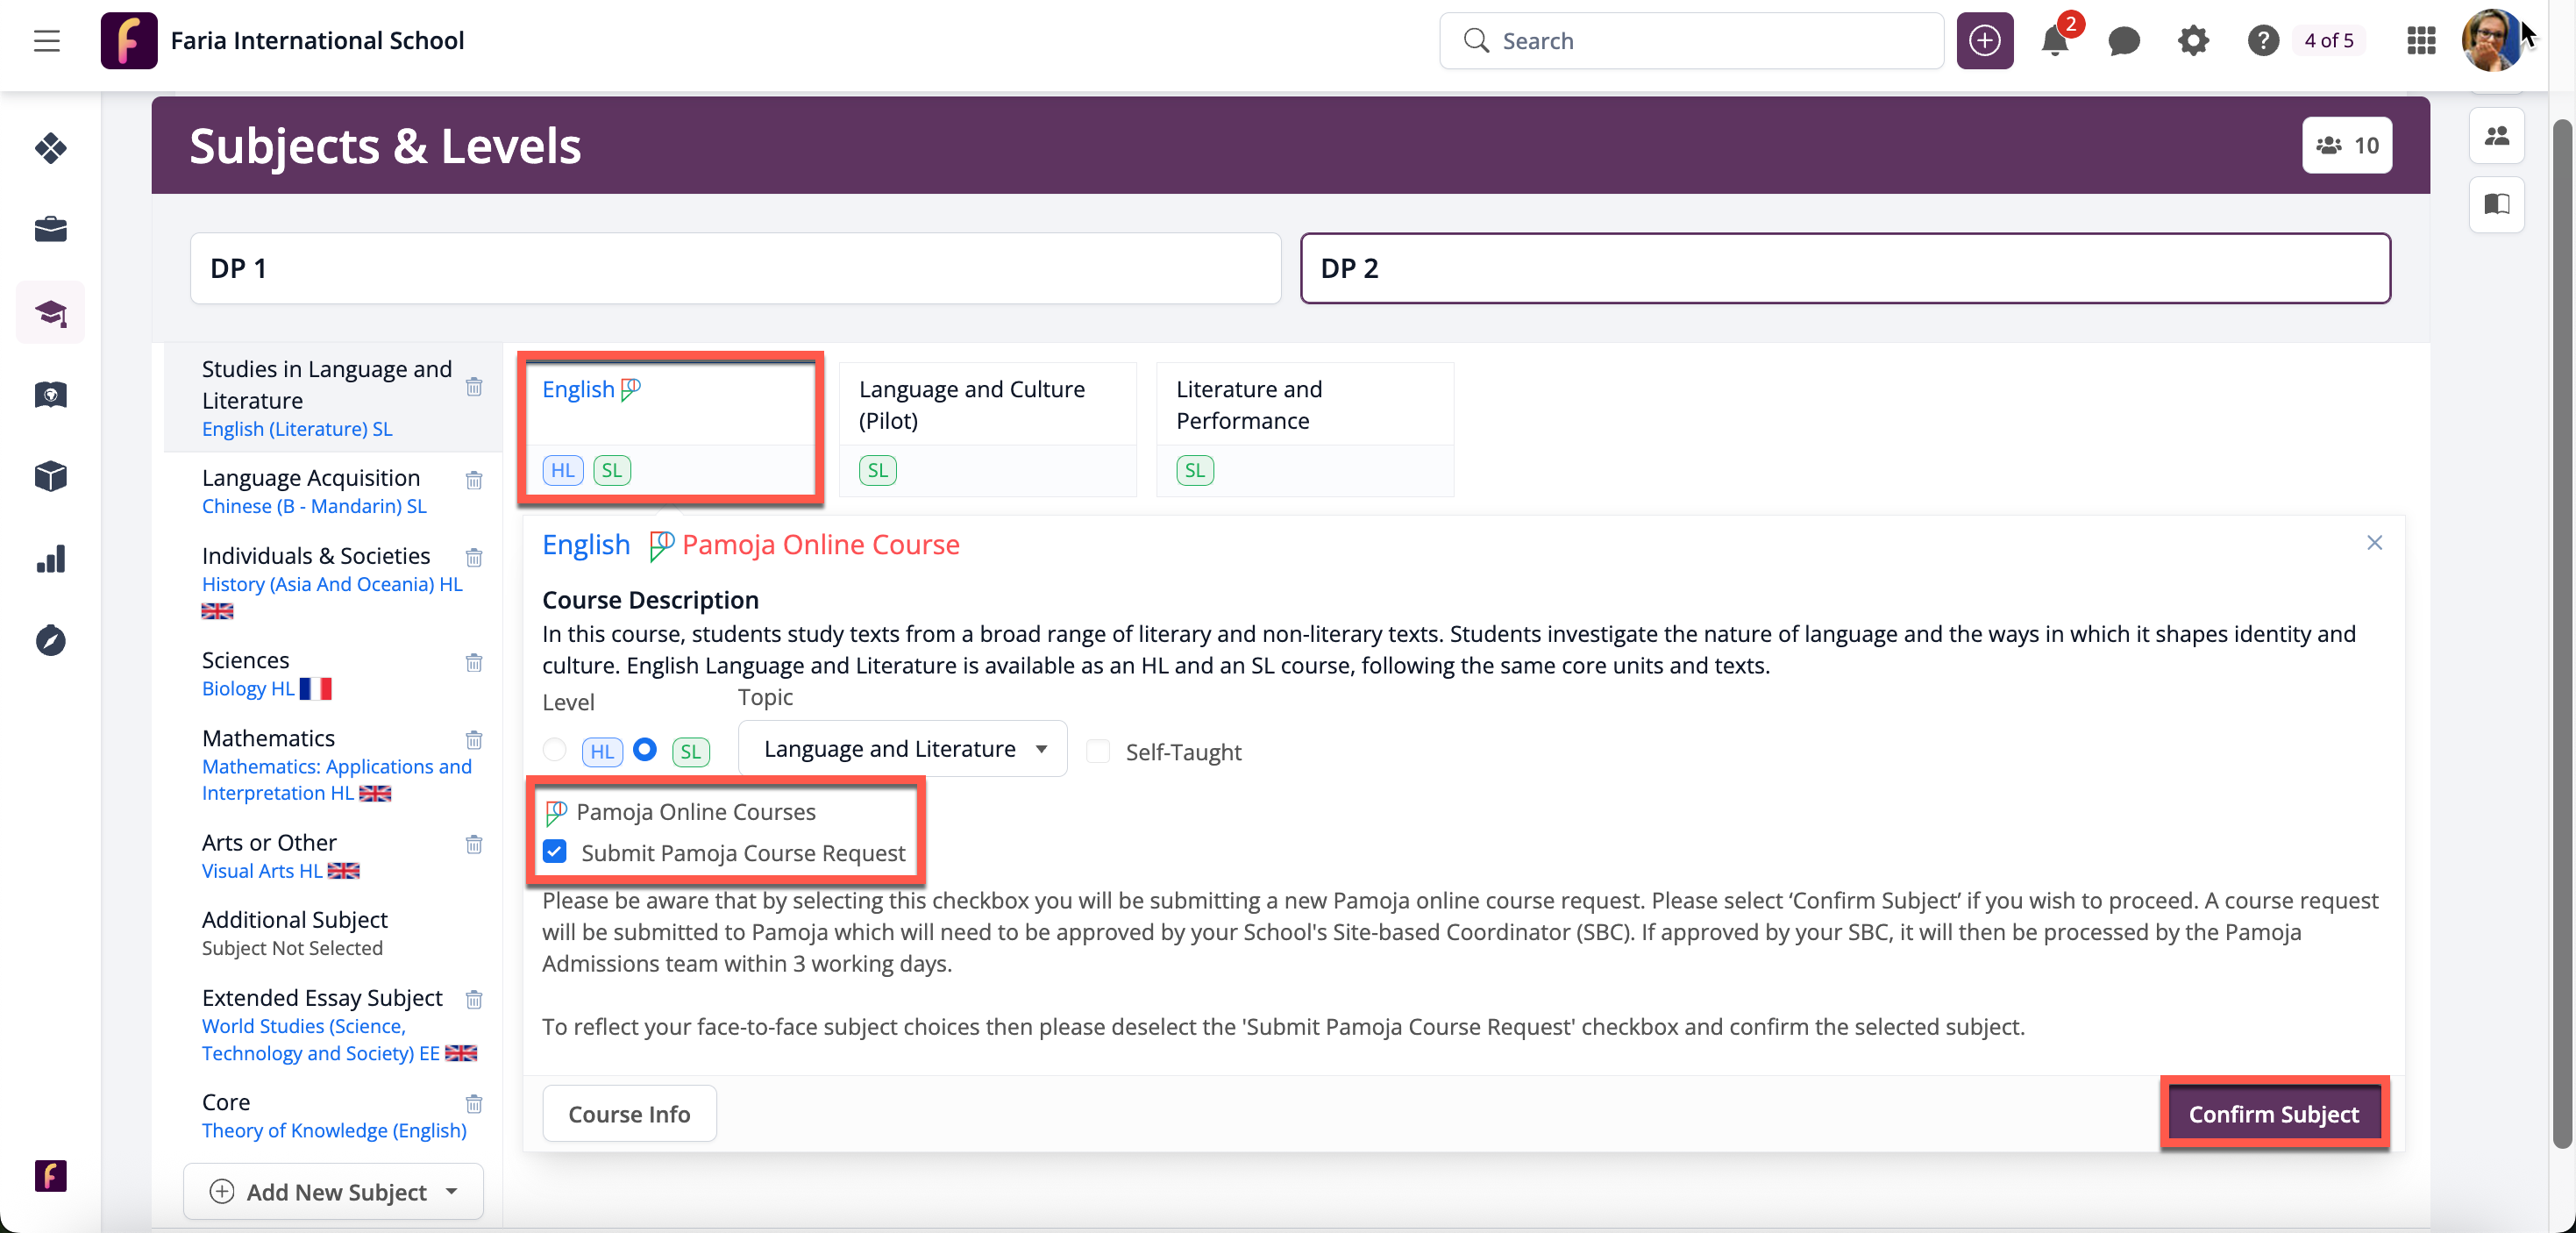Open the graduation cap sidebar icon
2576x1233 pixels.
point(50,313)
